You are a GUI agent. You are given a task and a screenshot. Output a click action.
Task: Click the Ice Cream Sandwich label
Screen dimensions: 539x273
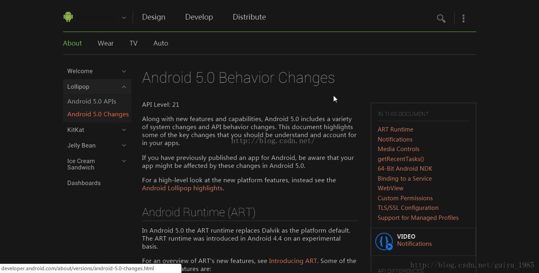[81, 164]
